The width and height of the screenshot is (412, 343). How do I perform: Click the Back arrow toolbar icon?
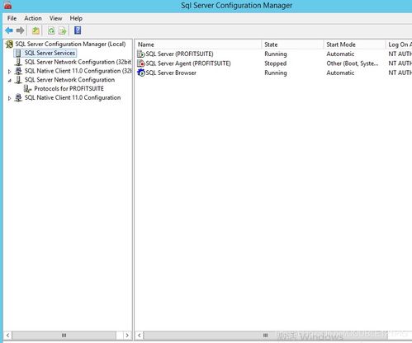pos(9,31)
